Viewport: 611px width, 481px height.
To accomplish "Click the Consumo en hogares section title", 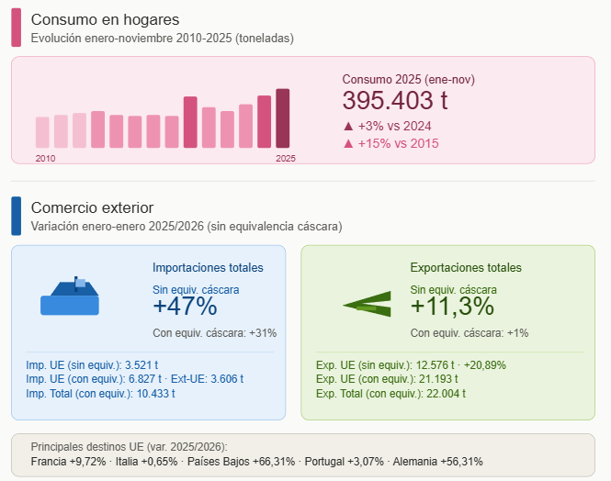I will (105, 19).
